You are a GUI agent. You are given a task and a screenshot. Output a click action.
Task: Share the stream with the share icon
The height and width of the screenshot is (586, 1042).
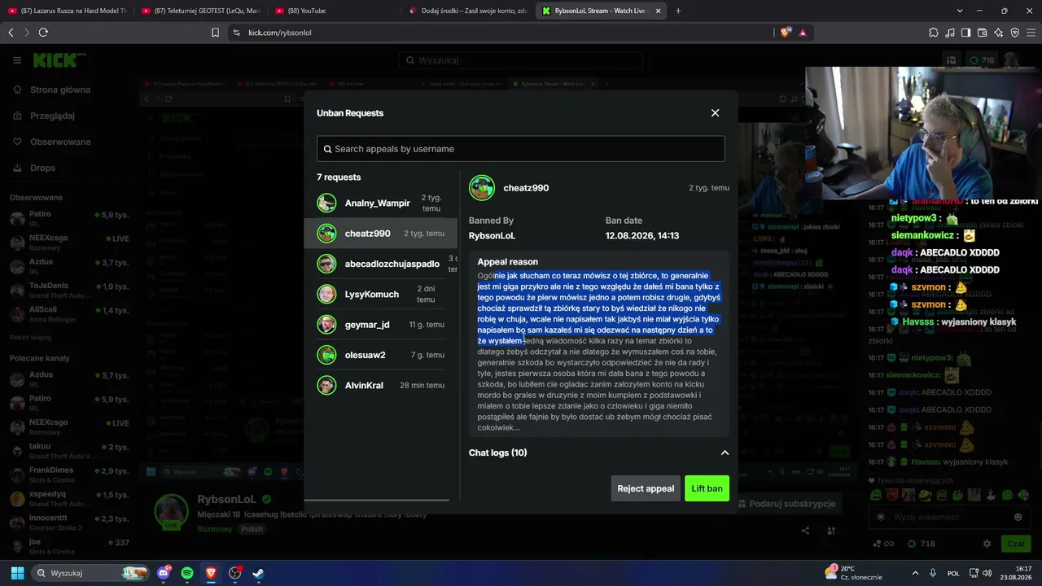coord(805,531)
